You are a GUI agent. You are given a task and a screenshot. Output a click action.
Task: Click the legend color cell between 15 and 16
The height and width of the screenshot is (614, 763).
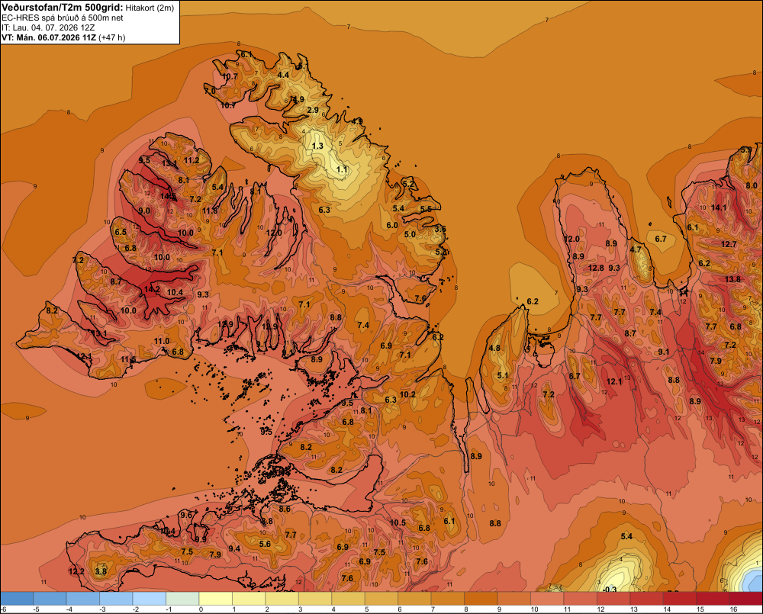click(713, 599)
